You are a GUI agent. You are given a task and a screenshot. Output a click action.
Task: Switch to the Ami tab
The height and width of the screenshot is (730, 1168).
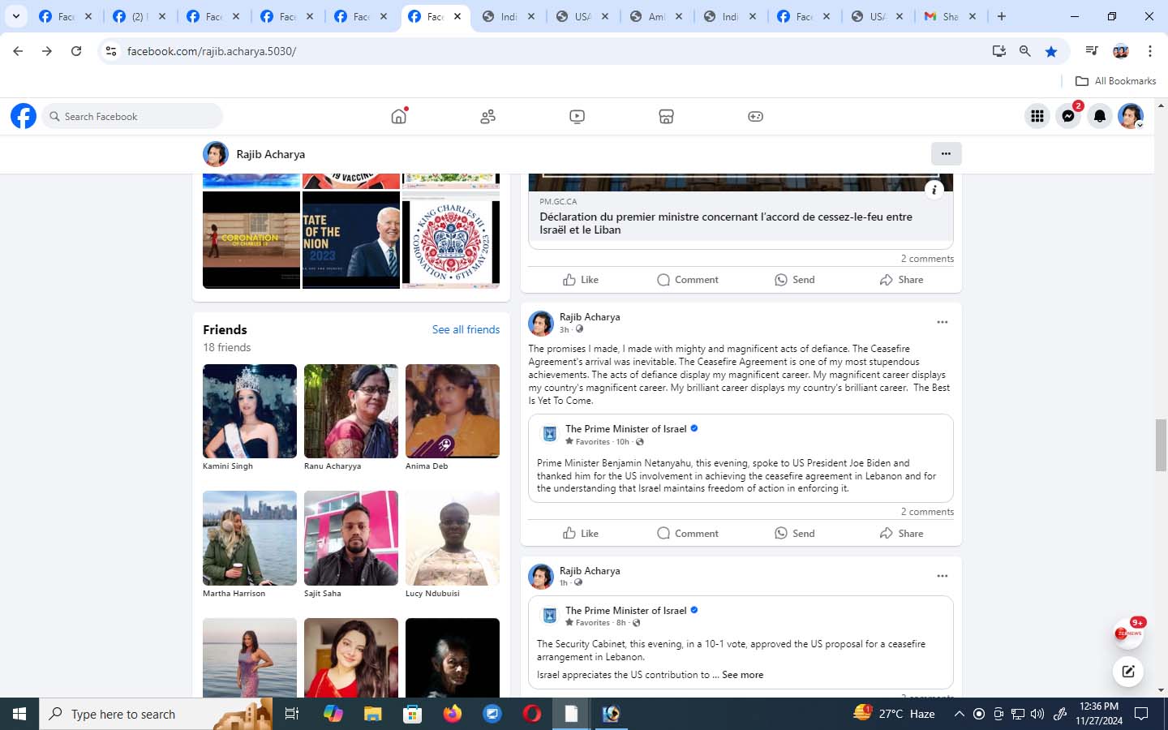click(656, 16)
